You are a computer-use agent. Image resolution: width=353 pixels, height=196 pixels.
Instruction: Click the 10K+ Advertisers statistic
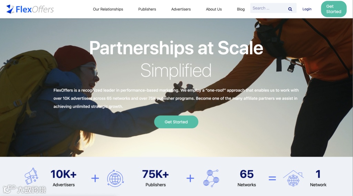pos(63,178)
